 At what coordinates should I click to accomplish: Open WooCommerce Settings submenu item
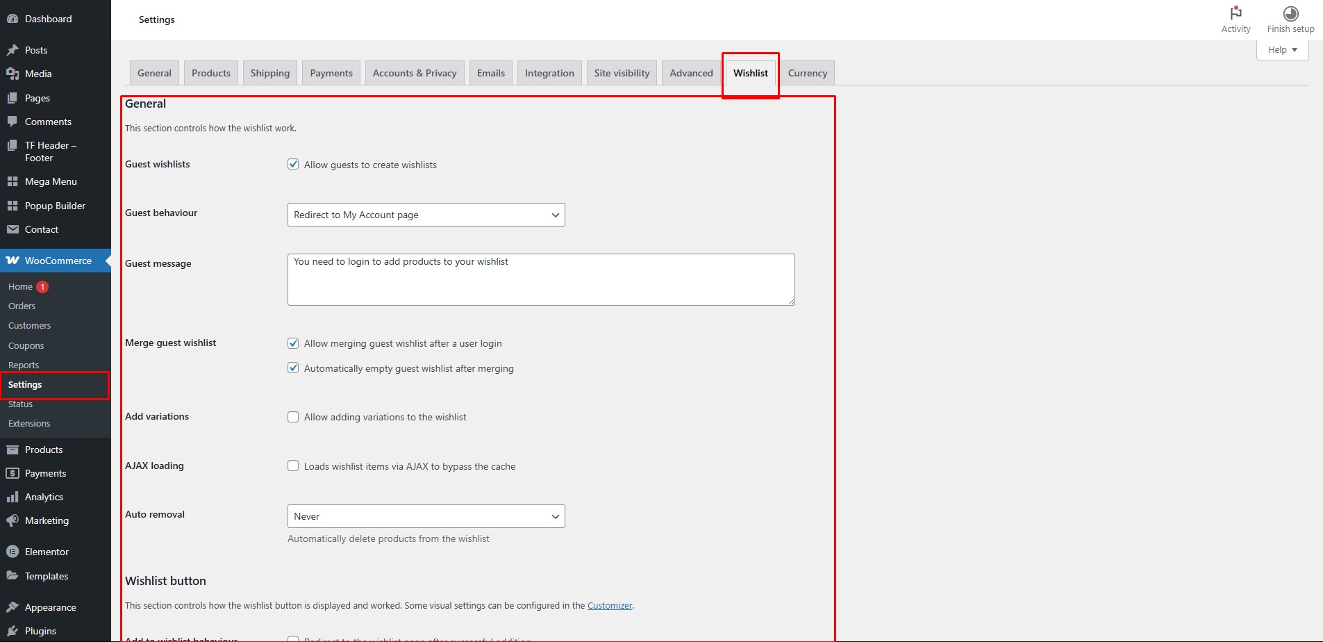[x=25, y=384]
